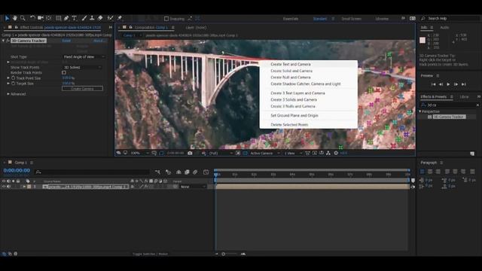The image size is (482, 271).
Task: Select the Pen tool
Action: pos(66,18)
